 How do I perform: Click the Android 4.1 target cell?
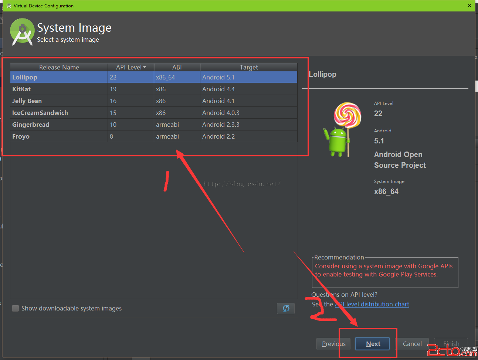point(249,101)
